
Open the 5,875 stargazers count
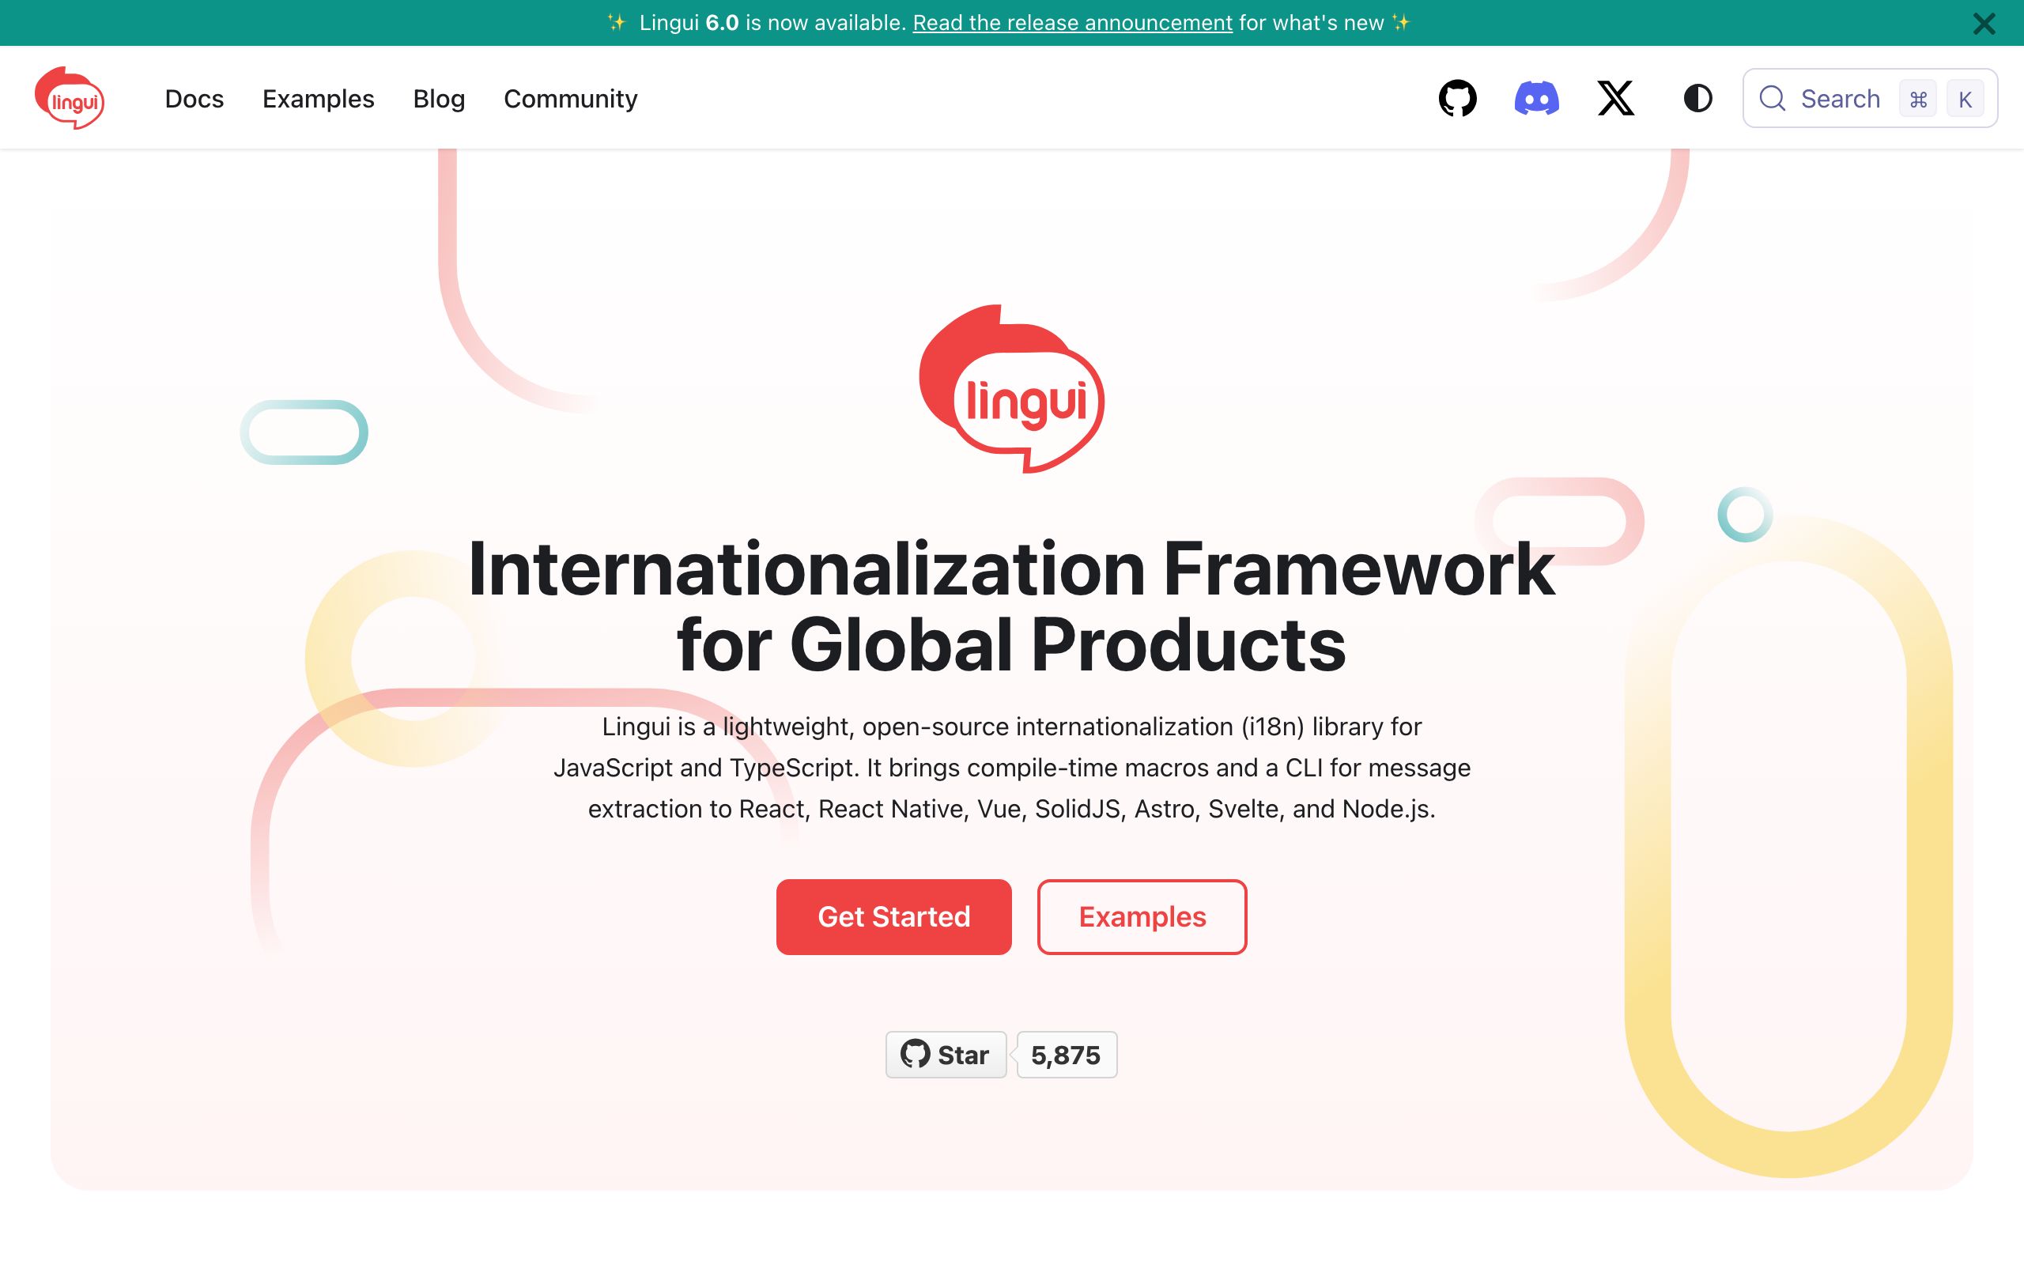click(x=1067, y=1054)
